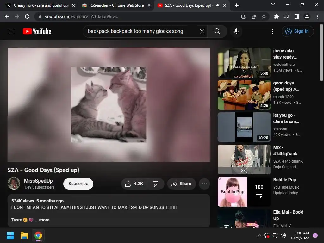
Task: Open MissSpedUp channel avatar
Action: 14,183
